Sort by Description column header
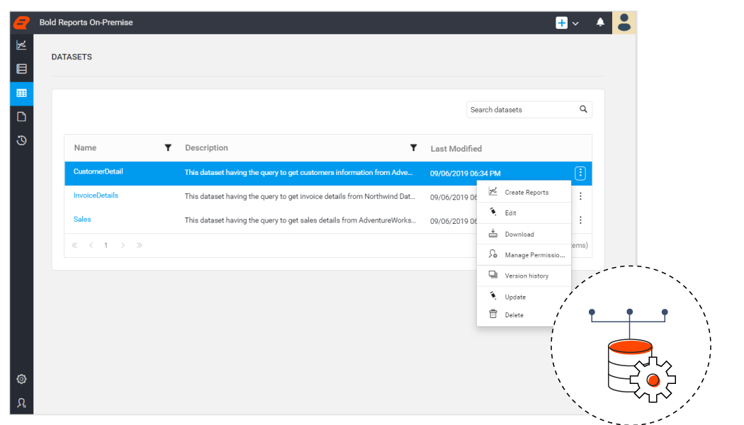The height and width of the screenshot is (425, 744). [x=206, y=147]
